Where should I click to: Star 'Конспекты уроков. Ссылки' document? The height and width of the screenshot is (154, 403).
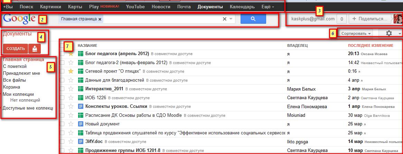point(71,106)
